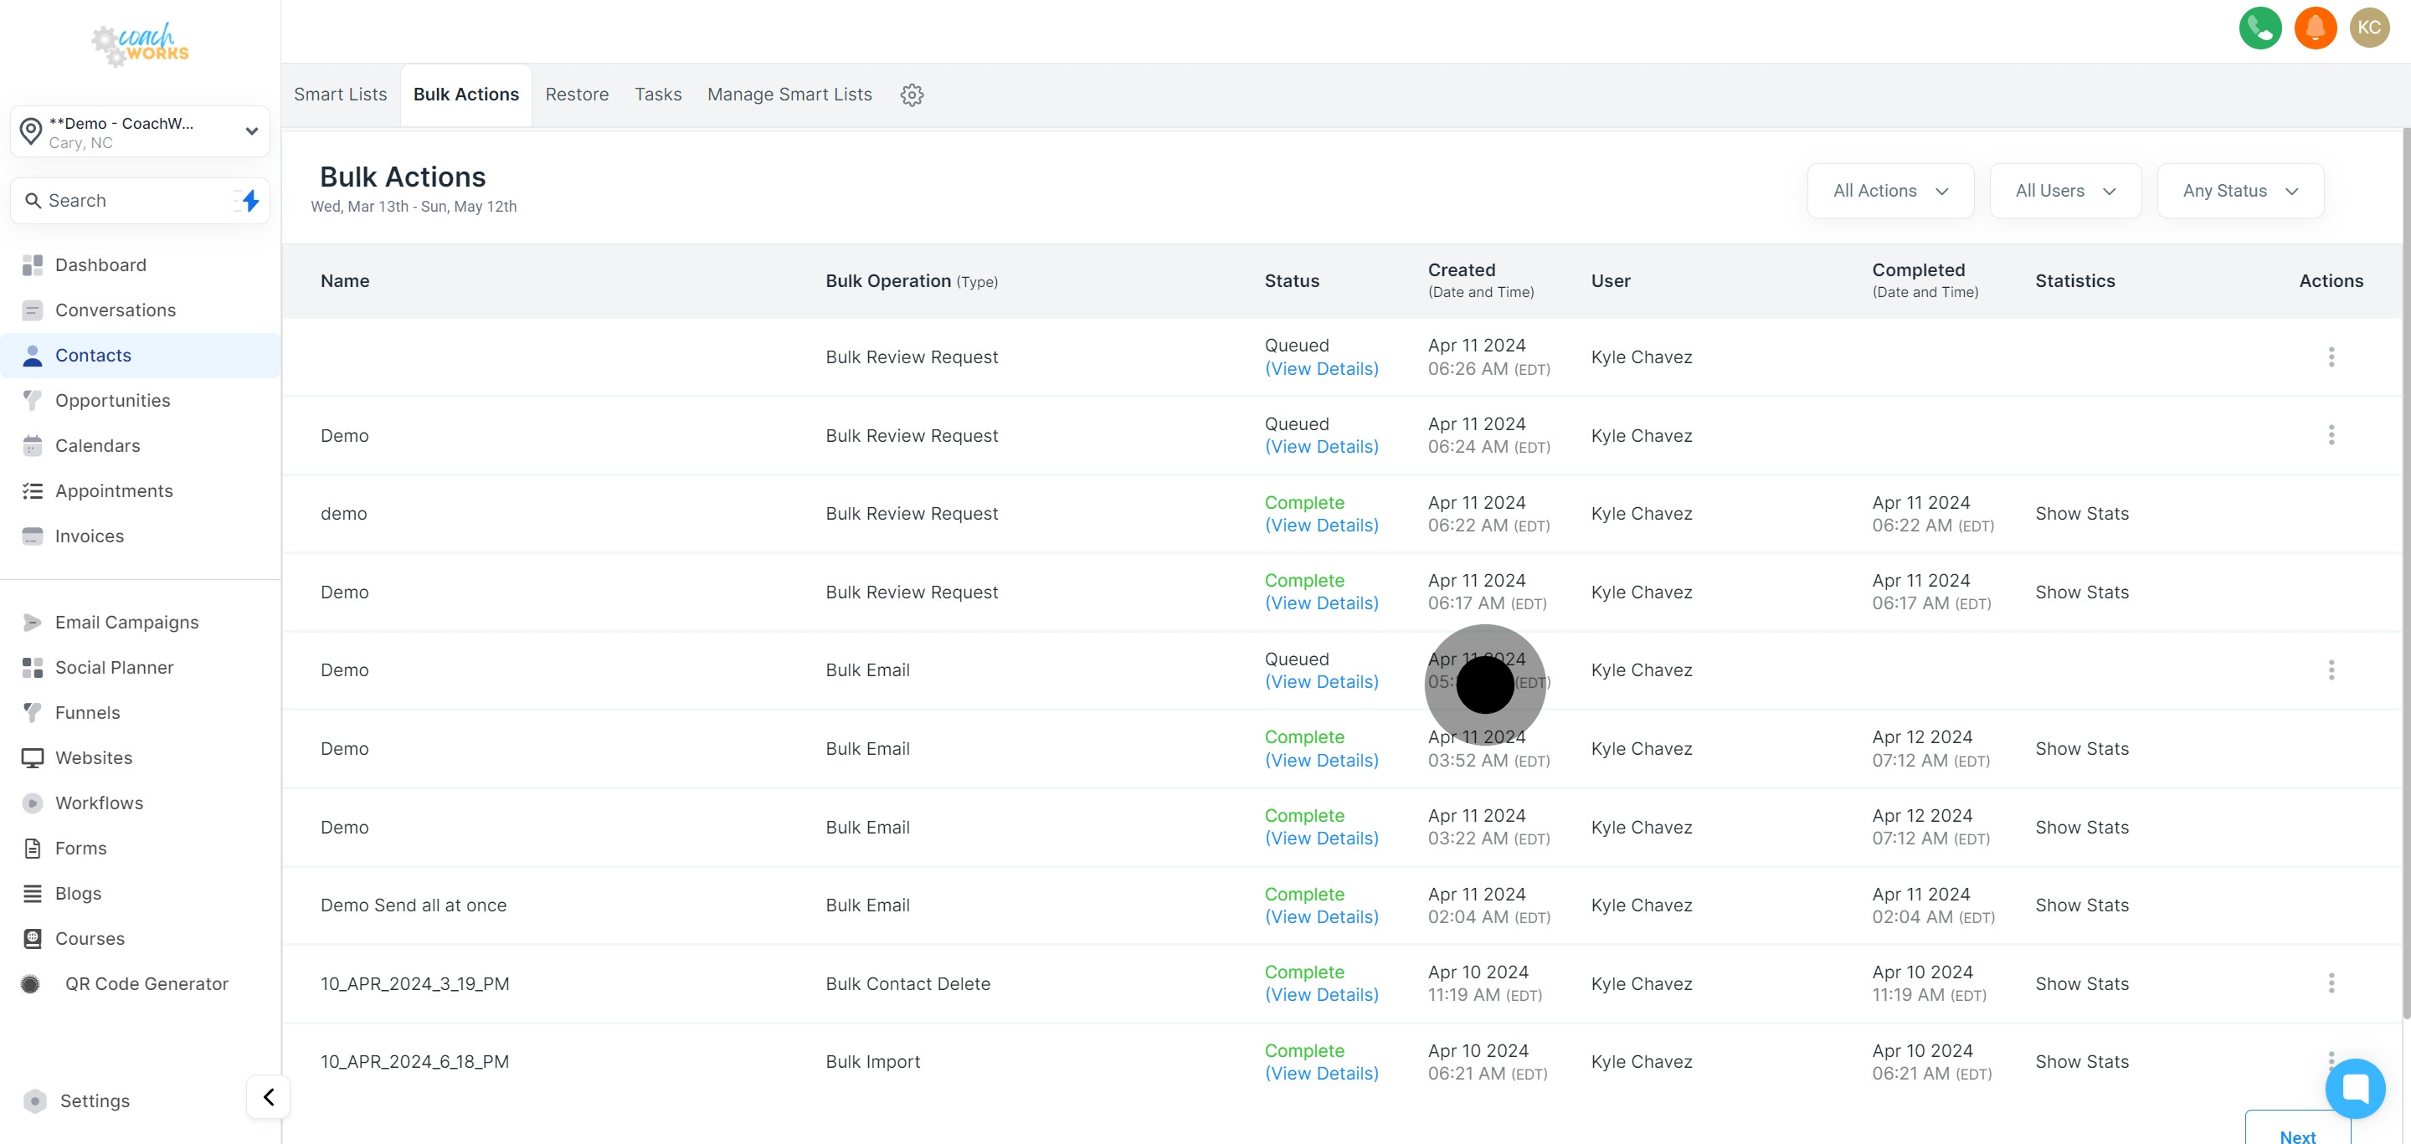Switch to the Restore tab
2411x1144 pixels.
[577, 95]
